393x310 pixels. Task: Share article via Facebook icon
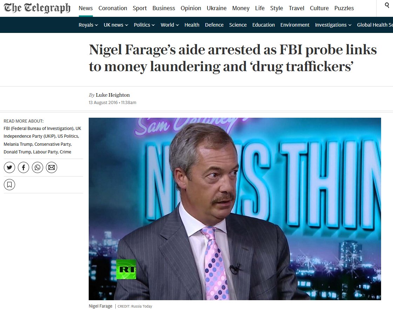pyautogui.click(x=23, y=167)
